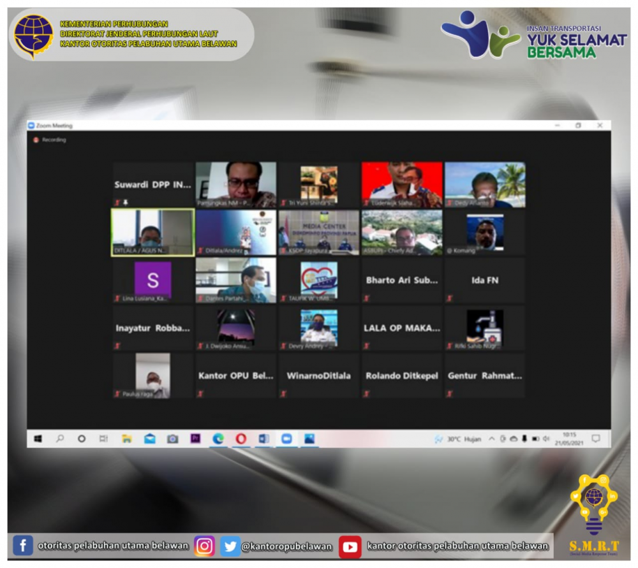Open the volume control in system tray
This screenshot has height=568, width=638.
click(546, 439)
